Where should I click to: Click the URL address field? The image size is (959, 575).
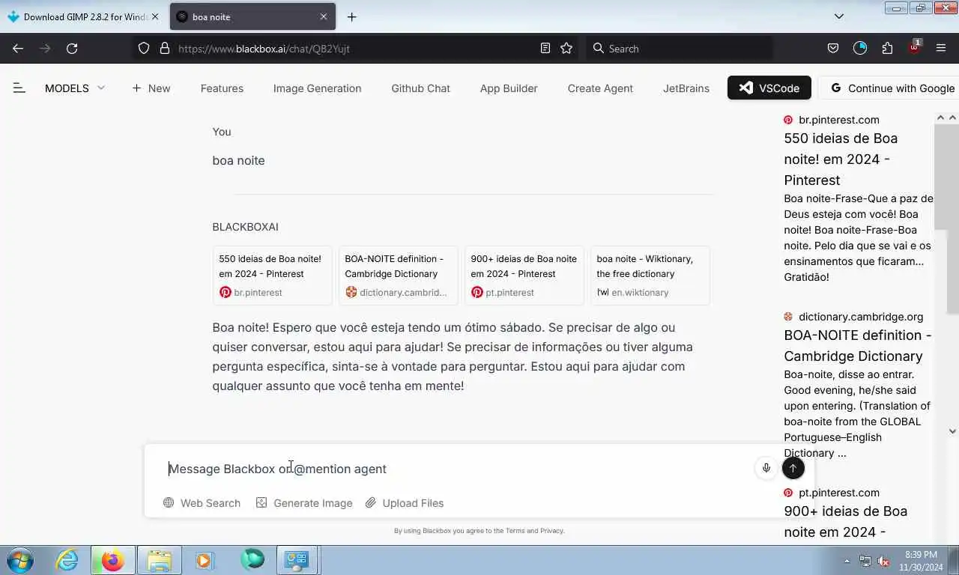coord(356,48)
